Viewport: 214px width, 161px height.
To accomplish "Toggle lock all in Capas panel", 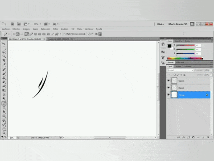I will coord(185,75).
